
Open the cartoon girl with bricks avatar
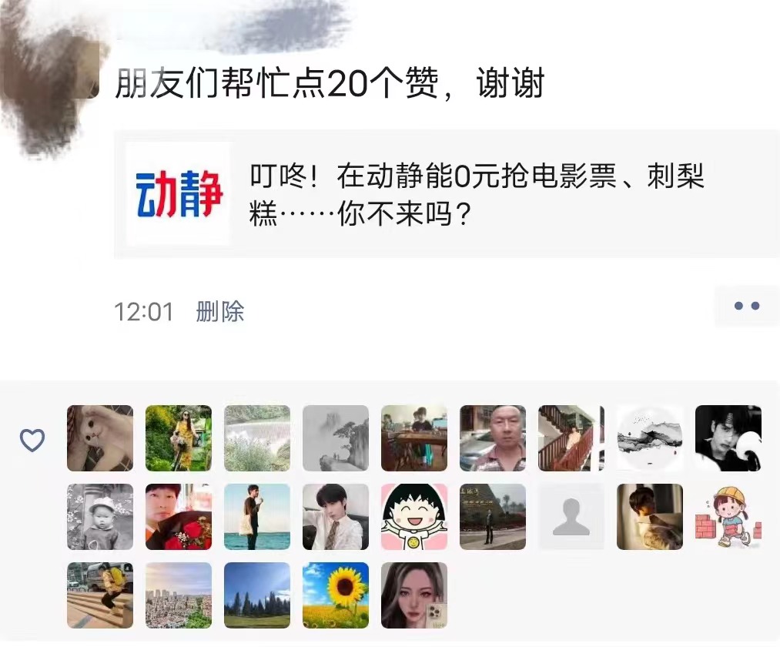tap(728, 517)
